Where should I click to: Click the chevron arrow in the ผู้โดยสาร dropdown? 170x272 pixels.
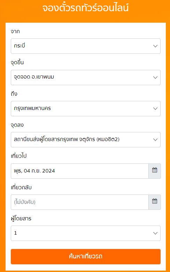pyautogui.click(x=155, y=233)
